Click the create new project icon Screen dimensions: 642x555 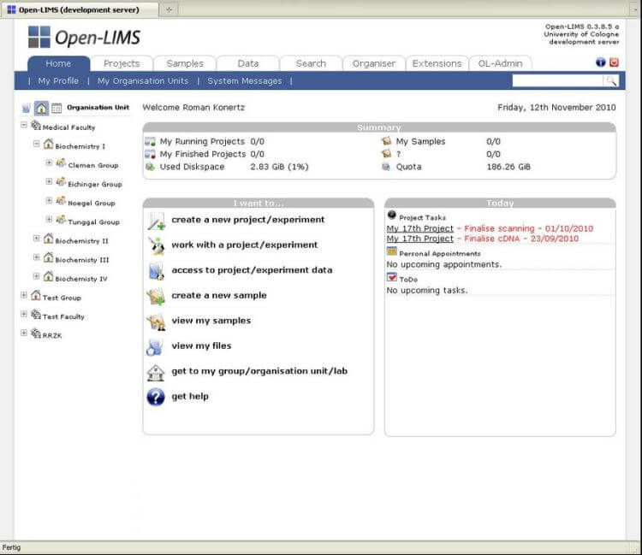coord(156,221)
